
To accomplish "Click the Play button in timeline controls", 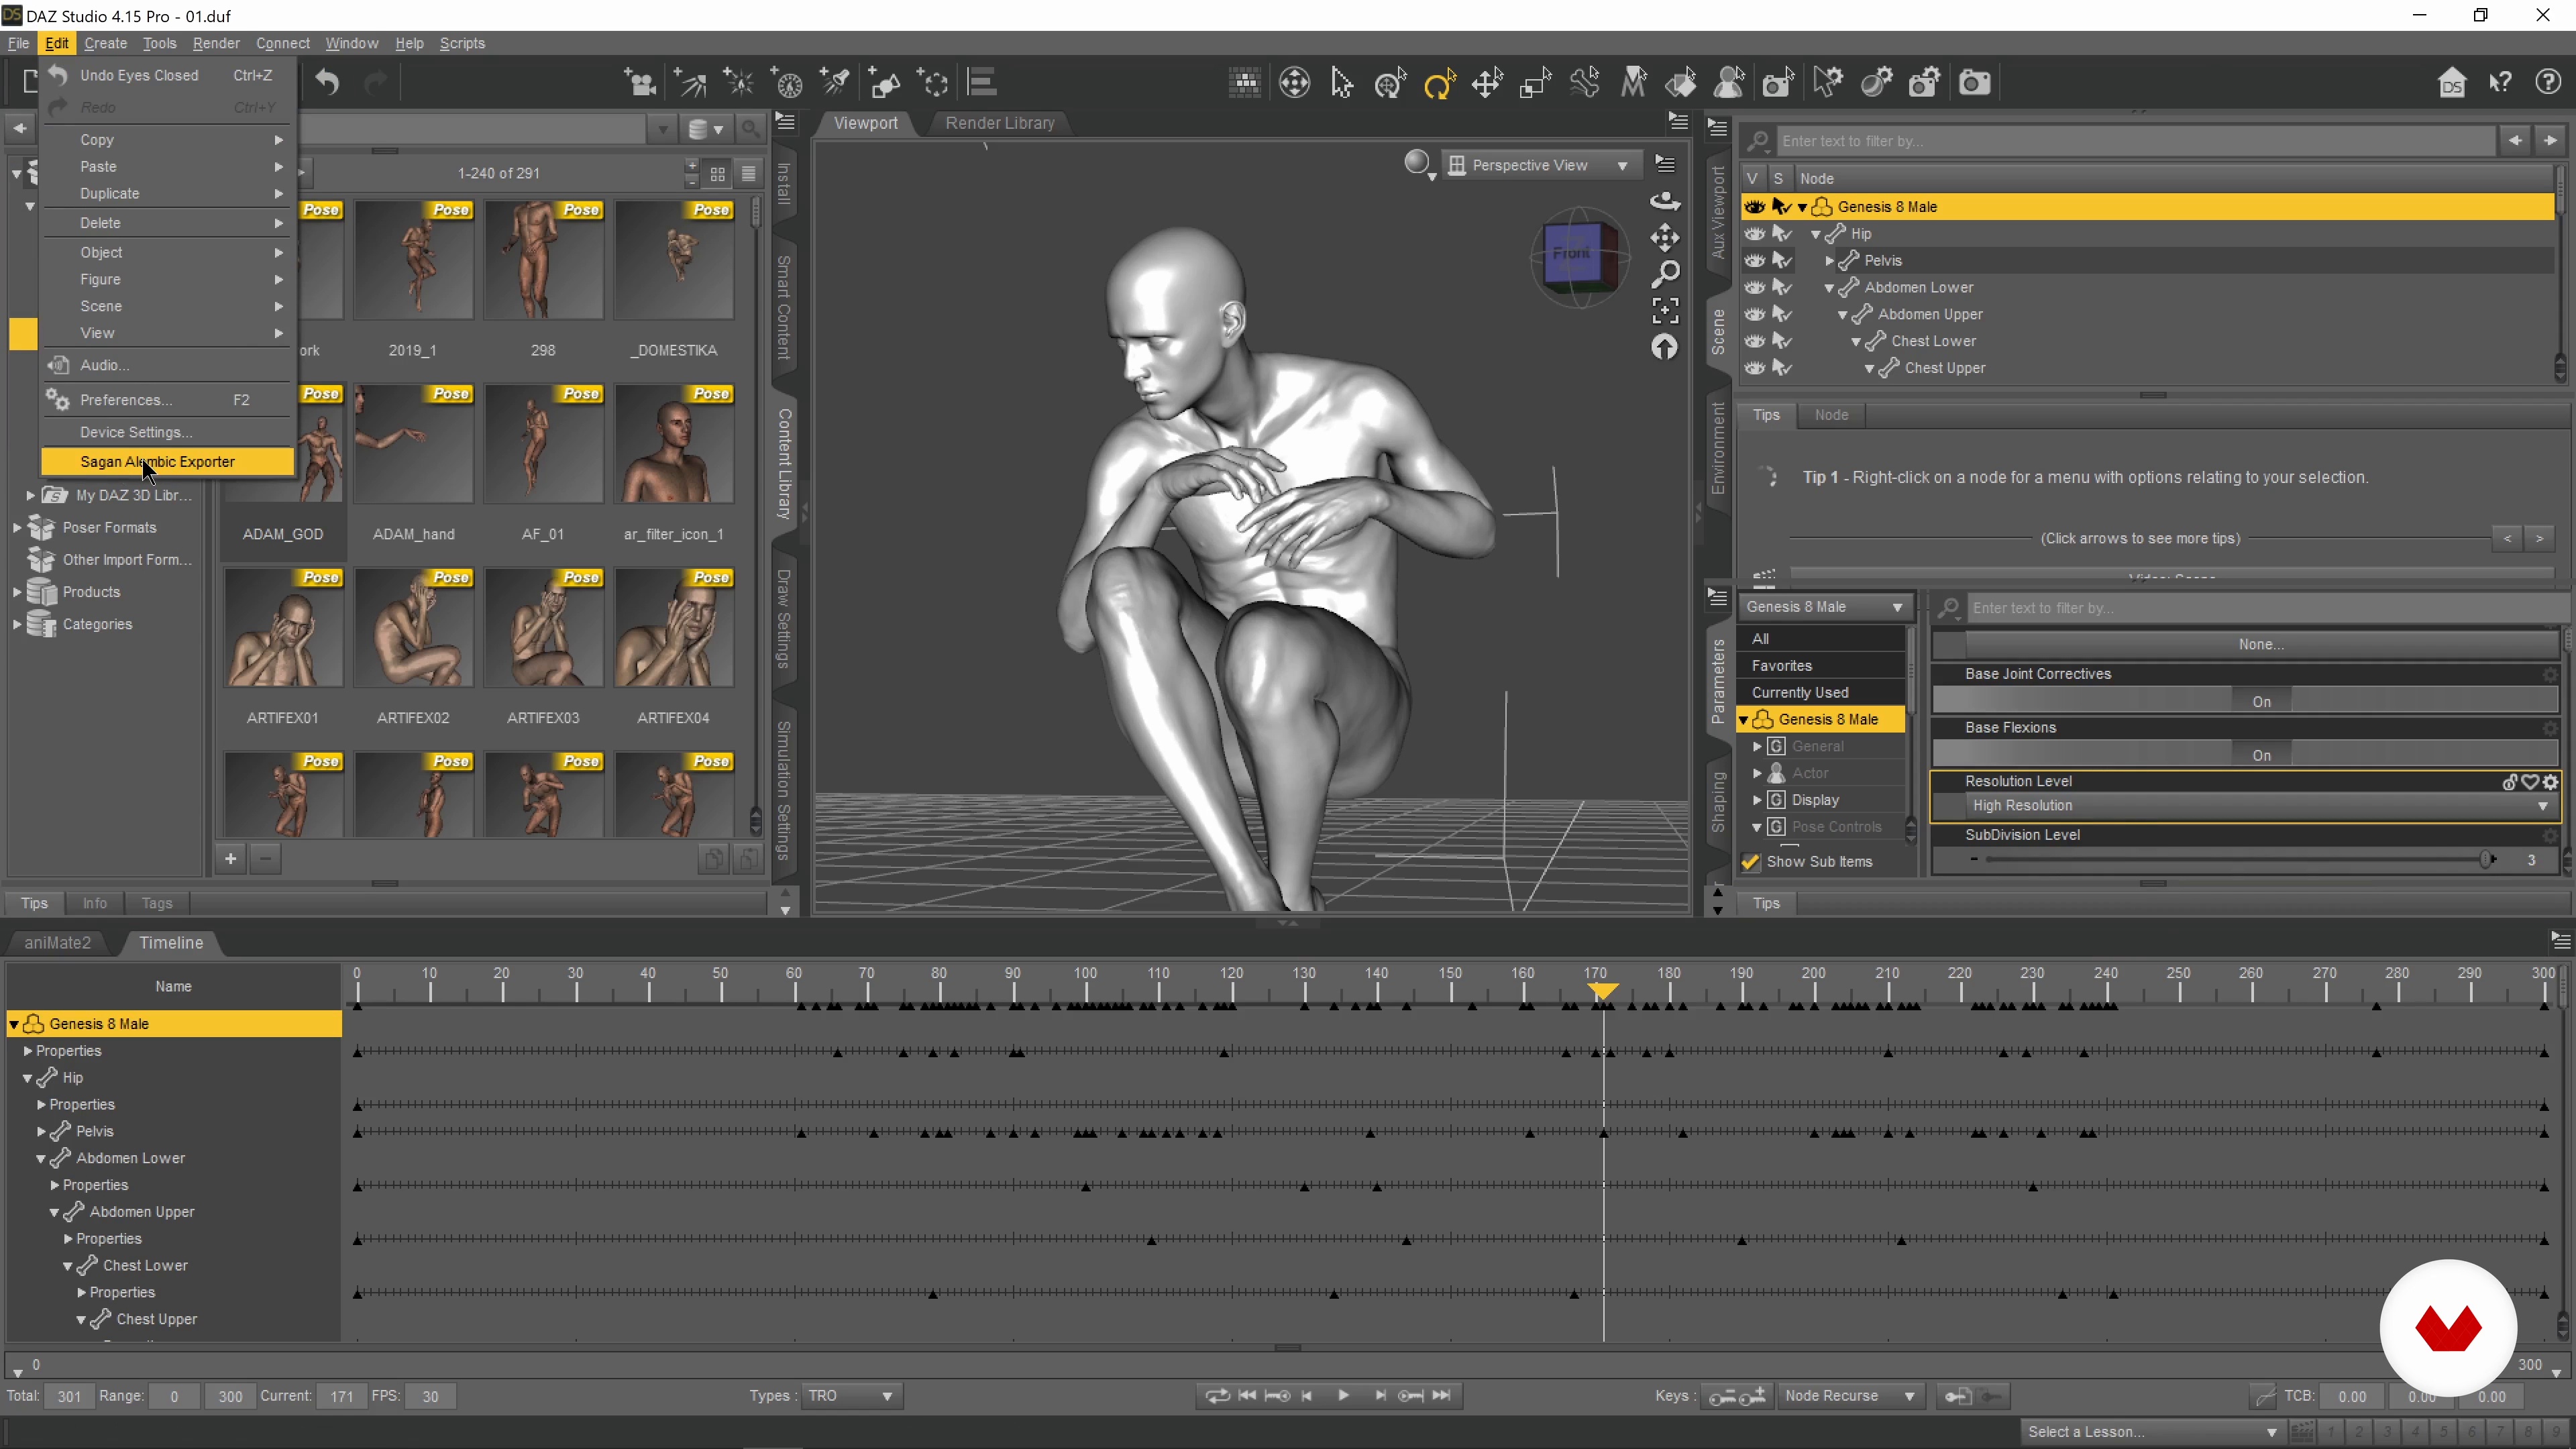I will [x=1343, y=1396].
